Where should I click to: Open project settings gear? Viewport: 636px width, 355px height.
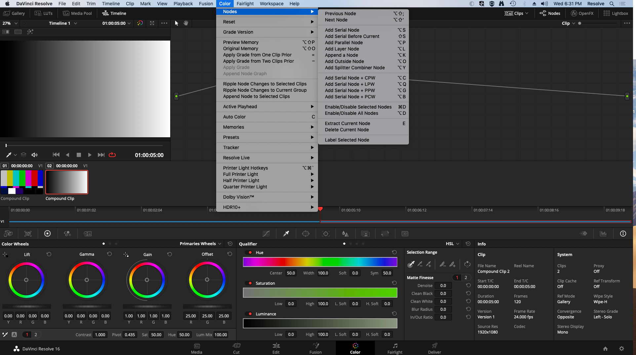pos(621,349)
